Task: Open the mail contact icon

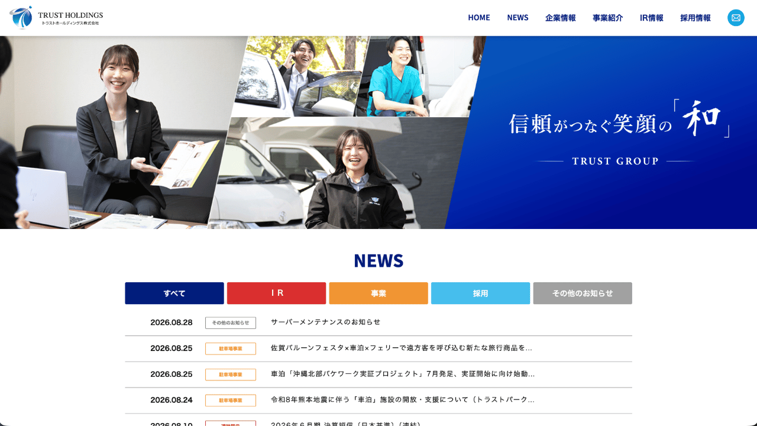Action: pyautogui.click(x=736, y=18)
